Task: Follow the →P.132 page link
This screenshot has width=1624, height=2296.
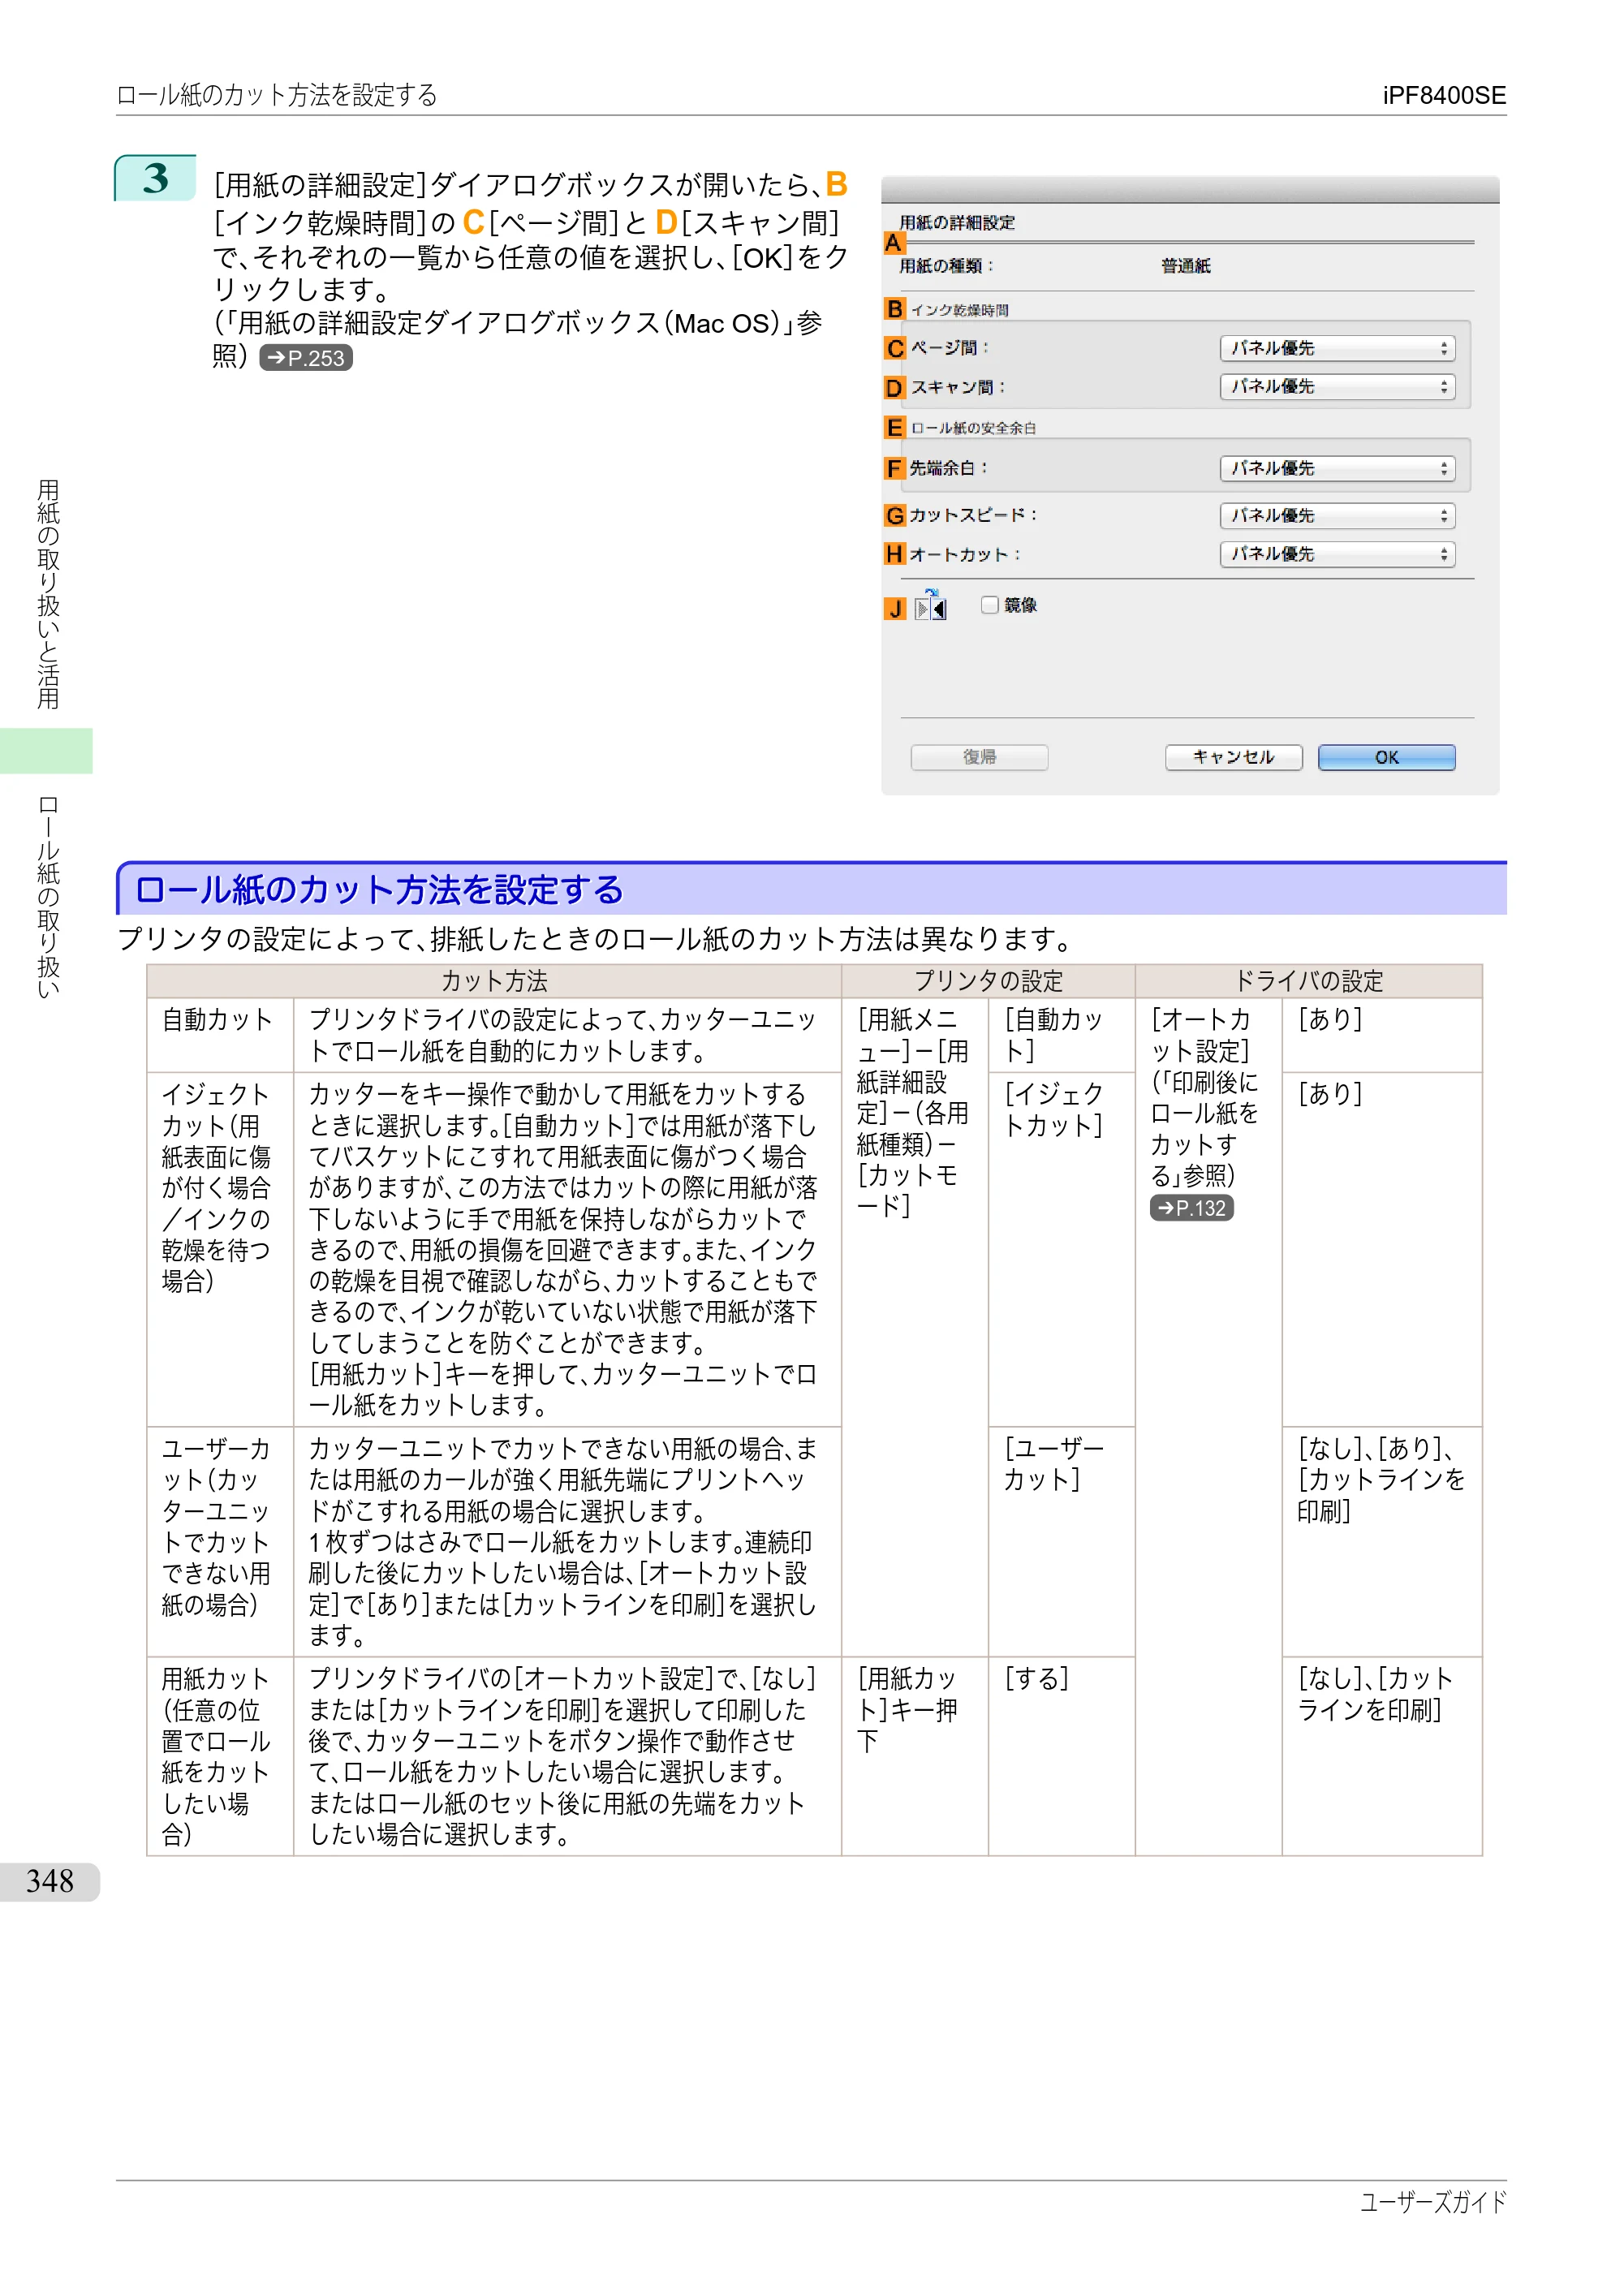Action: pos(1191,1208)
